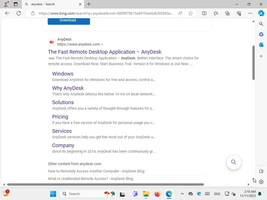This screenshot has width=267, height=200.
Task: Open File Explorer from taskbar
Action: click(146, 194)
